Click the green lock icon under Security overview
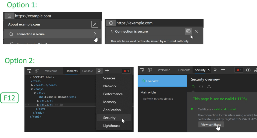The height and width of the screenshot is (138, 257). (x=193, y=87)
